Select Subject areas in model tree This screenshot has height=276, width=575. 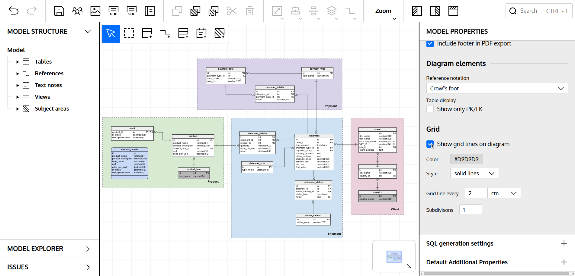(x=52, y=109)
